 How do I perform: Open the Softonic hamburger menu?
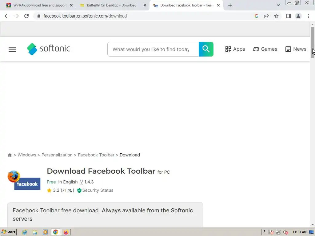[12, 49]
